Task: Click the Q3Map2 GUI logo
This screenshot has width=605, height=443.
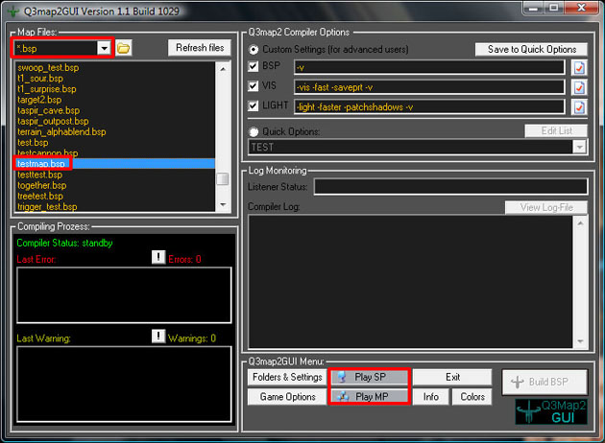Action: pos(551,411)
